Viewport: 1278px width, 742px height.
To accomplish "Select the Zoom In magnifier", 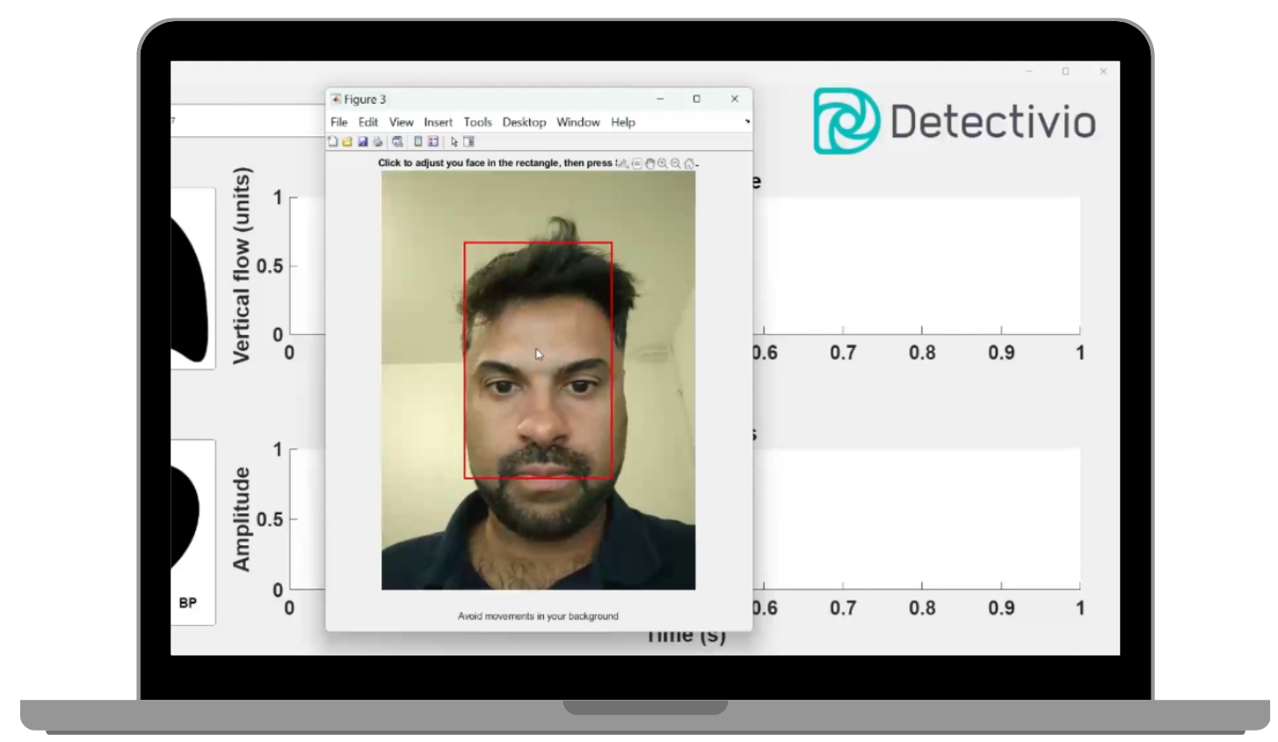I will [x=662, y=164].
